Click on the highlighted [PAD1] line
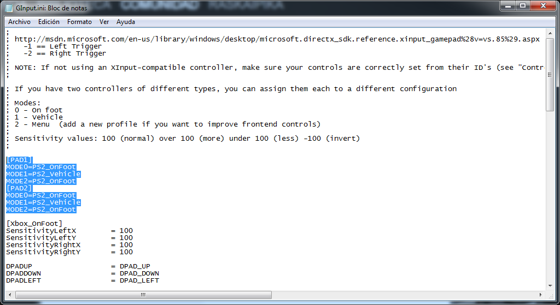Image resolution: width=560 pixels, height=305 pixels. (19, 160)
